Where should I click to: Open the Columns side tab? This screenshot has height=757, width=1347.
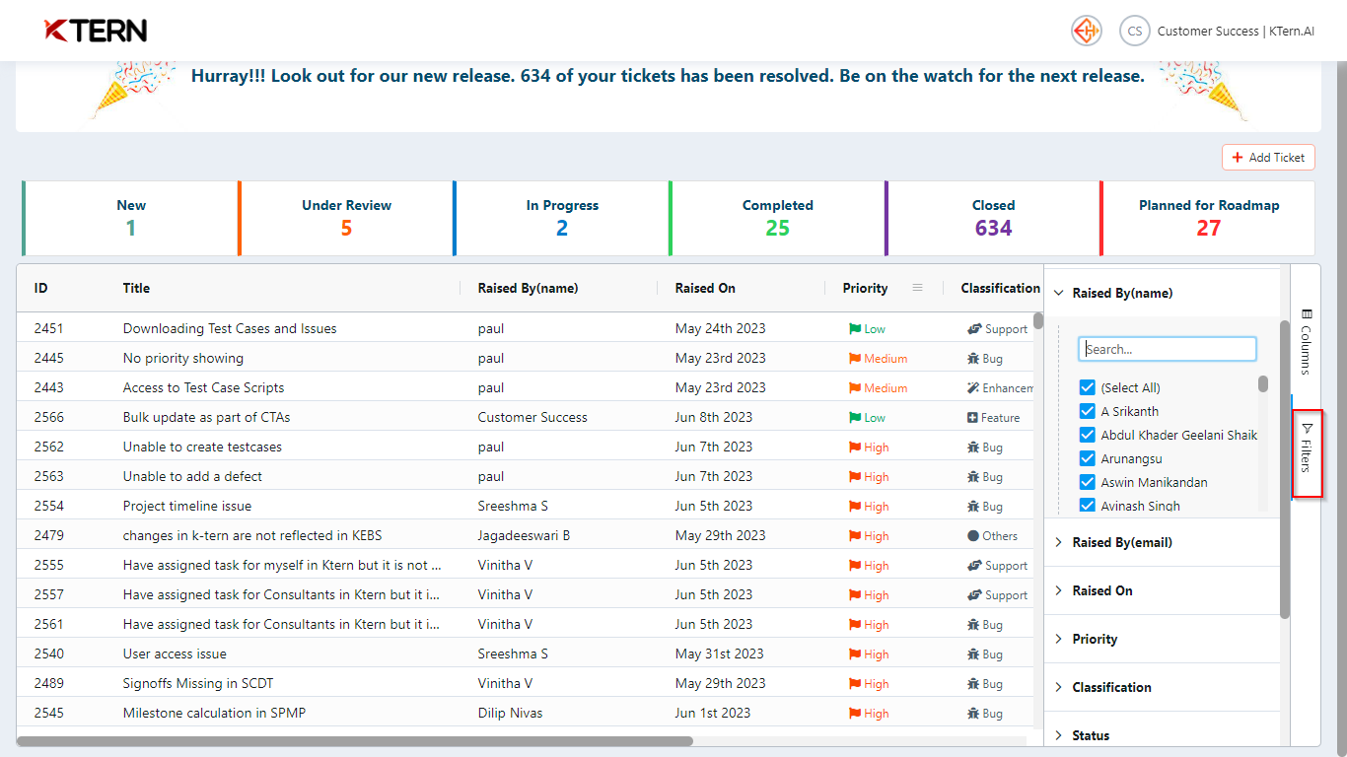tap(1306, 341)
